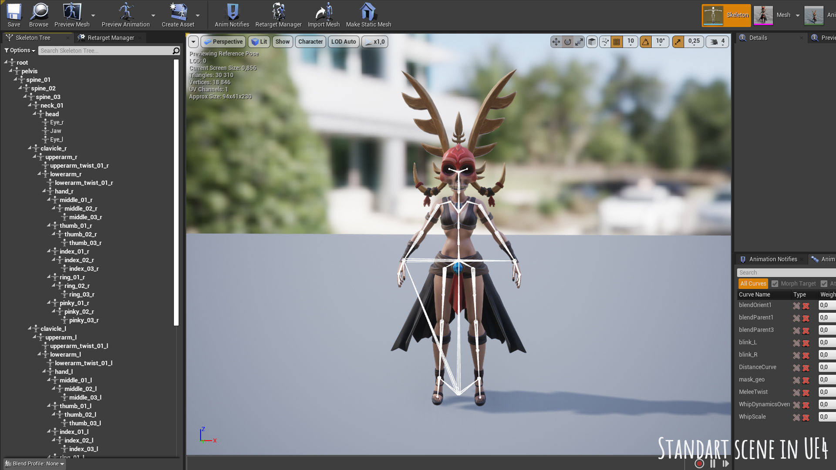Click the WhipScale morph type icon
Screen dimensions: 836x470
[796, 417]
